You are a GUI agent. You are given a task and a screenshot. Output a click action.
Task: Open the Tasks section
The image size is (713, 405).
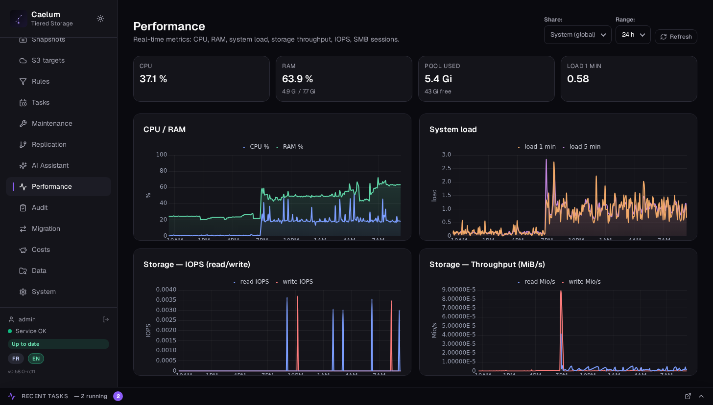pyautogui.click(x=59, y=102)
